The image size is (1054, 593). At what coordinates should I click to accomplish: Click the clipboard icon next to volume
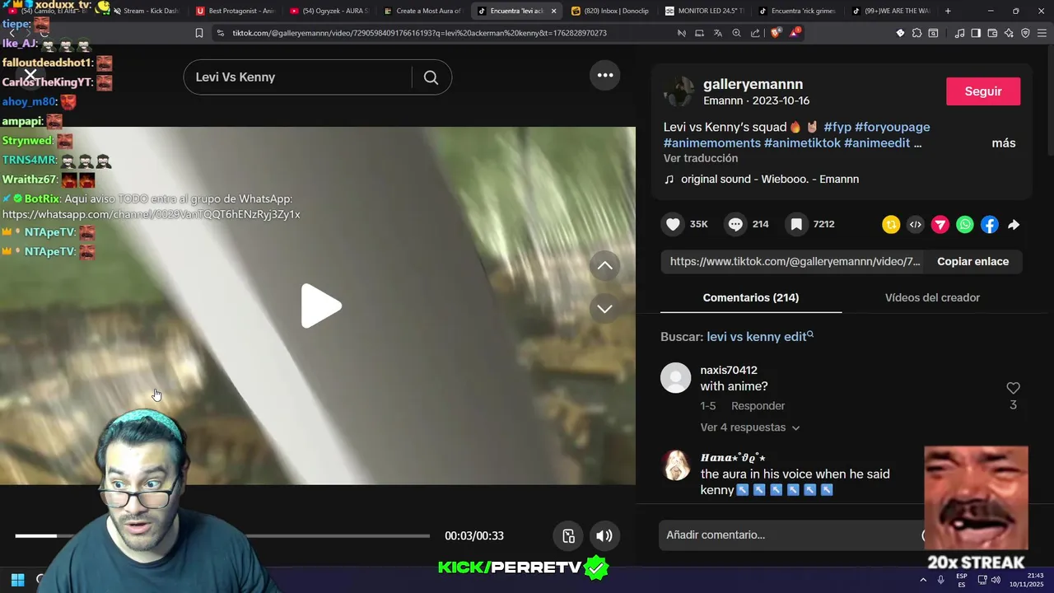569,536
